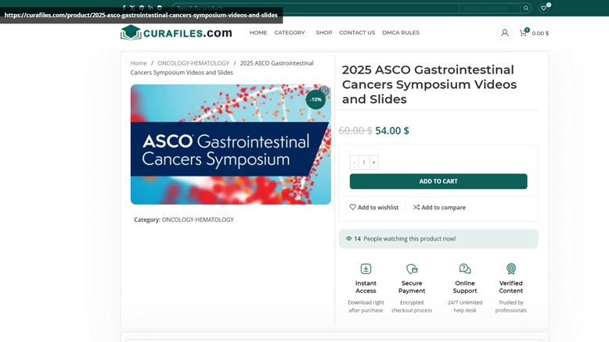The width and height of the screenshot is (609, 342).
Task: Focus the quantity number field
Action: coord(364,162)
